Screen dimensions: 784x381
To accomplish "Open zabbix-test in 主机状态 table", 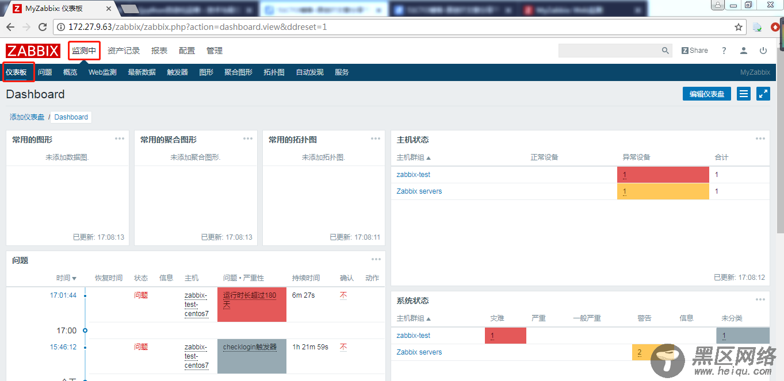I will click(413, 175).
